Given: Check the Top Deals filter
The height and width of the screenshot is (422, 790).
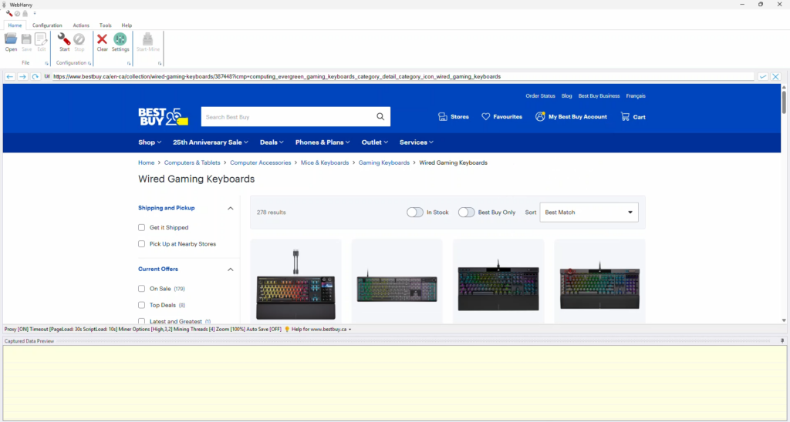Looking at the screenshot, I should coord(142,305).
